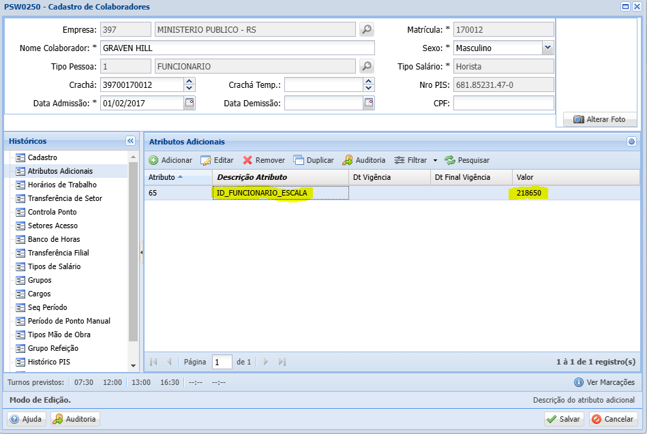Collapse the Históricos side panel

(130, 140)
